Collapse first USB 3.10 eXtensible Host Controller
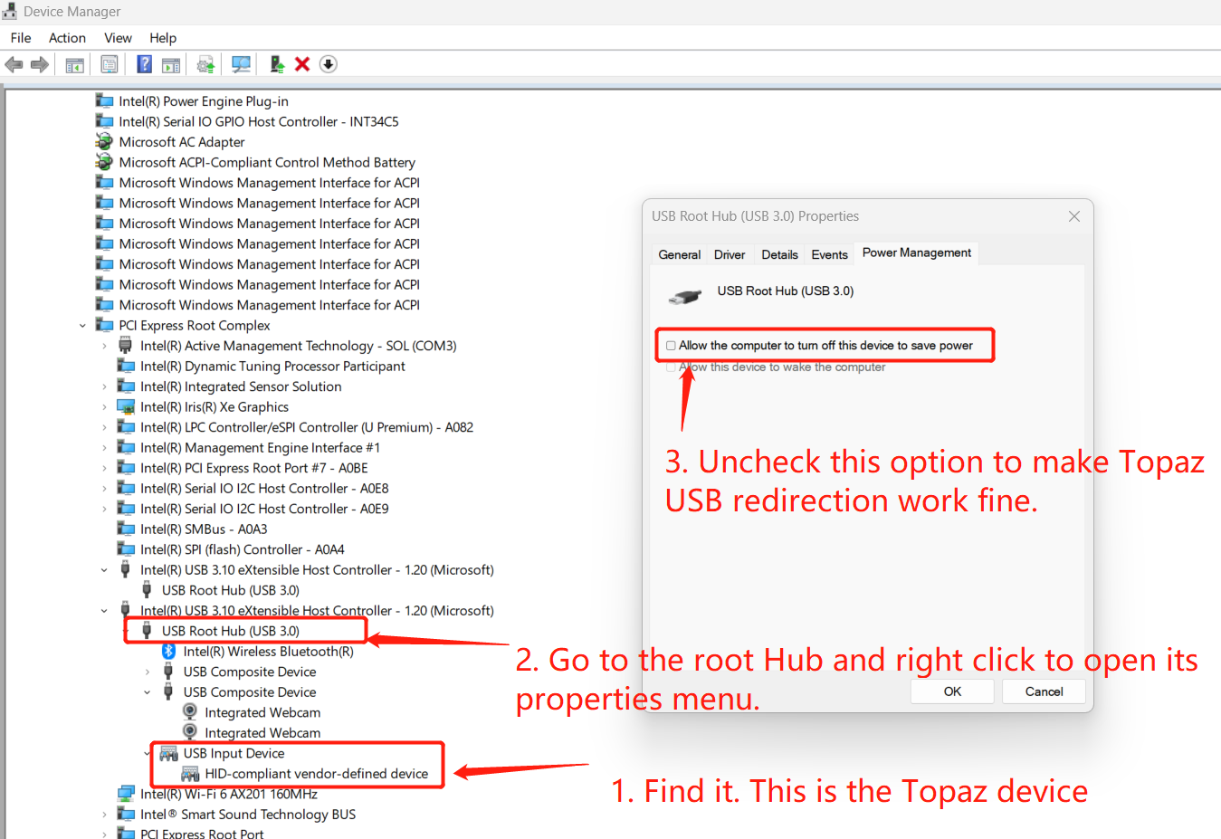 coord(104,570)
